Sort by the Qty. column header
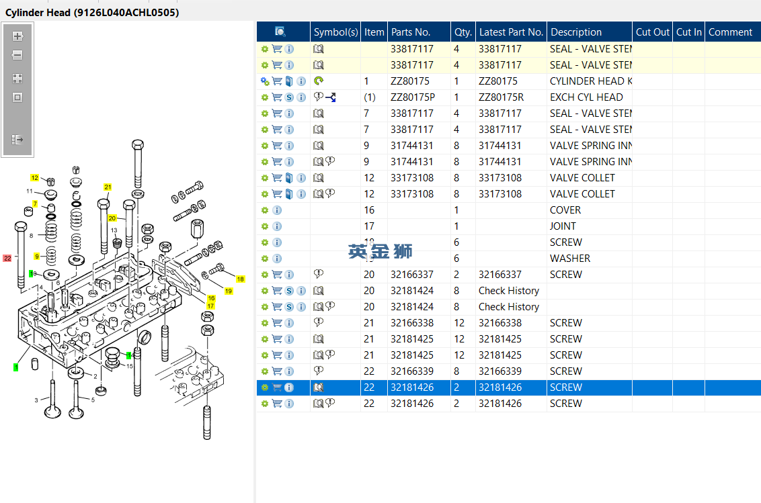 click(x=463, y=32)
